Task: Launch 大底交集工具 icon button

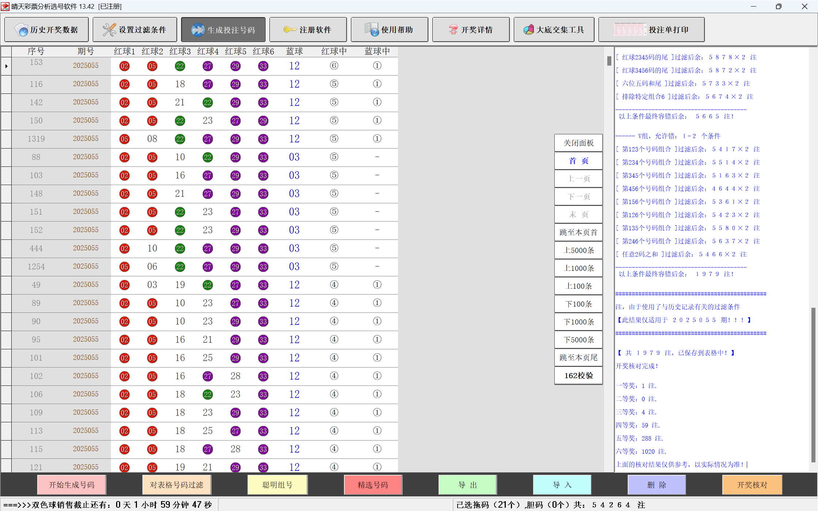Action: point(528,30)
